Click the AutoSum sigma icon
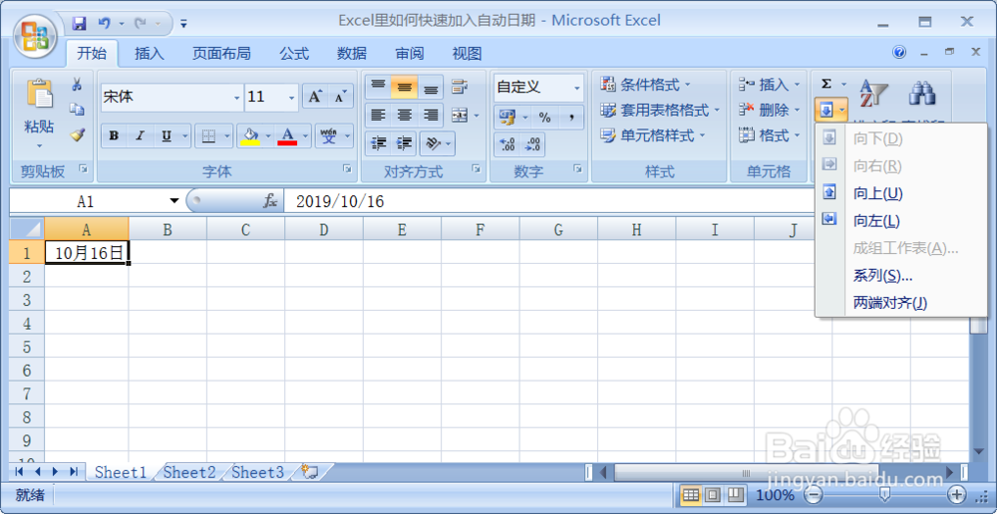Screen dimensions: 997x514 pyautogui.click(x=826, y=84)
